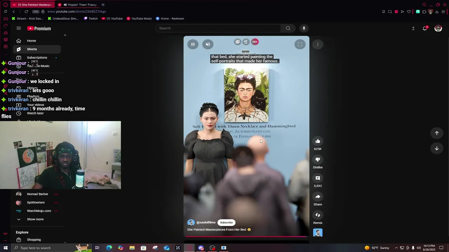449x252 pixels.
Task: Open the 3,532 comments
Action: tap(318, 178)
